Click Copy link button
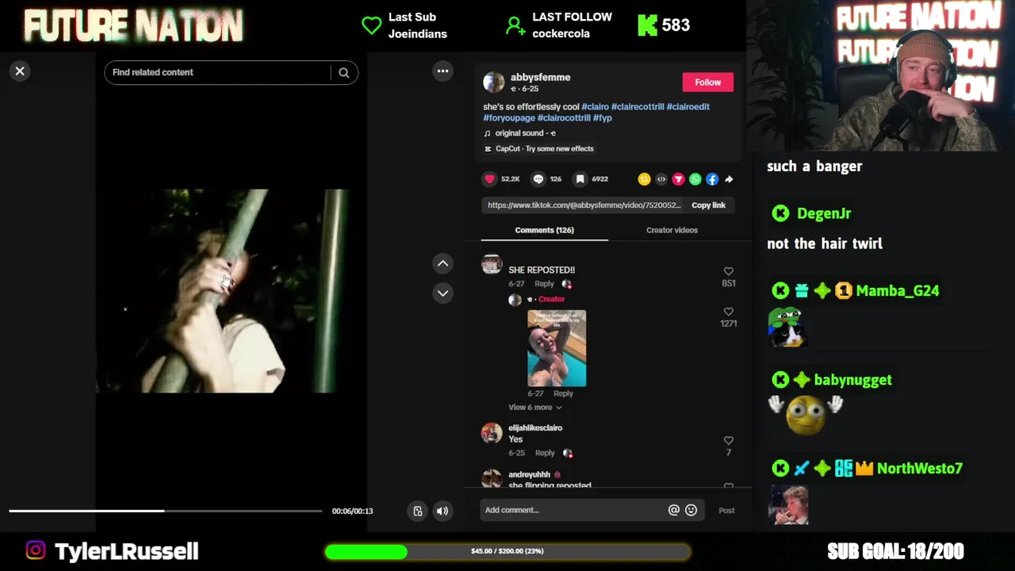The height and width of the screenshot is (571, 1015). (708, 205)
